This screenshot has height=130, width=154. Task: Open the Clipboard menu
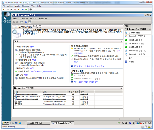(25, 6)
